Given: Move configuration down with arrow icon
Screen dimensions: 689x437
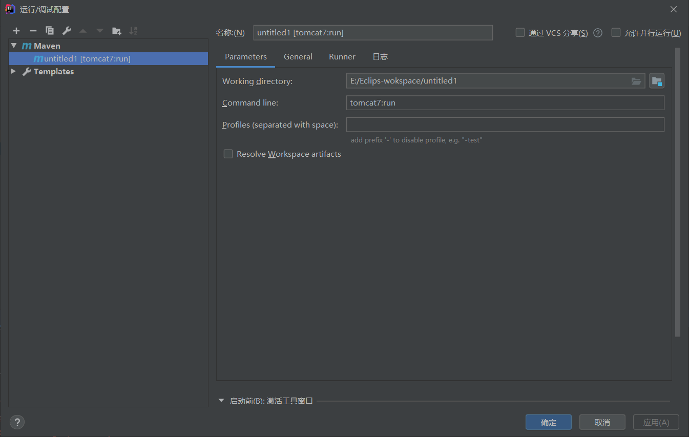Looking at the screenshot, I should 100,31.
